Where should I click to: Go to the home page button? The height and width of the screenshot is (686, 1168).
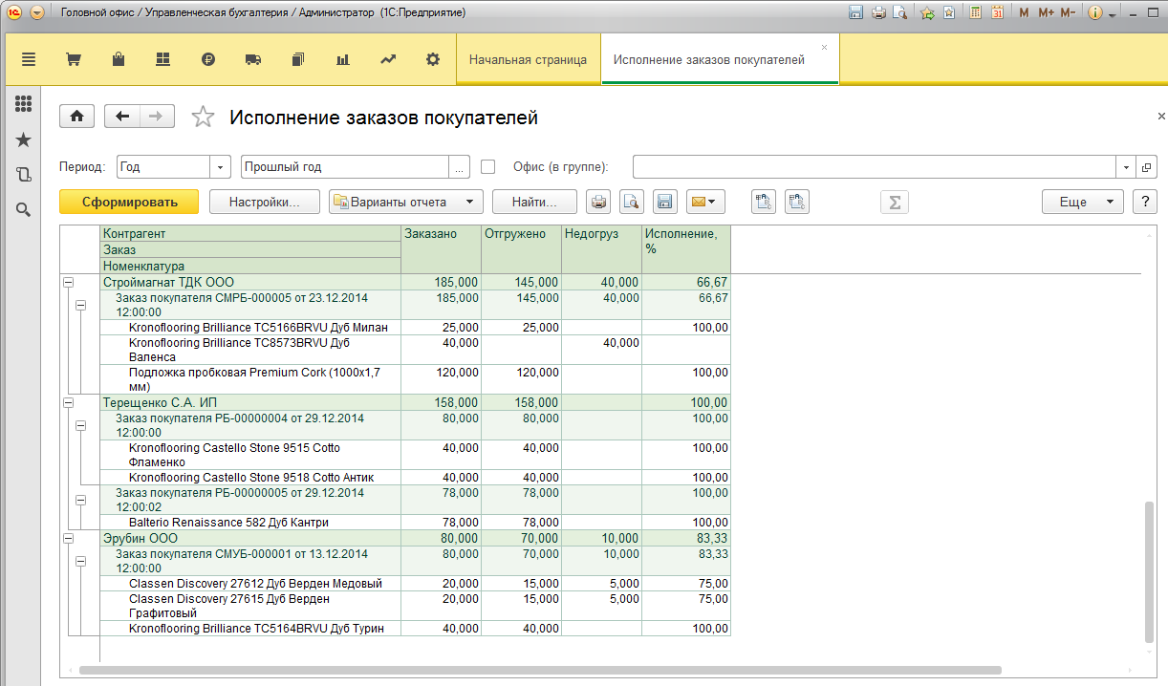pos(76,117)
